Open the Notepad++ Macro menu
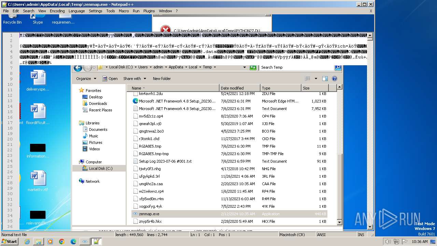The image size is (437, 246). 124,11
